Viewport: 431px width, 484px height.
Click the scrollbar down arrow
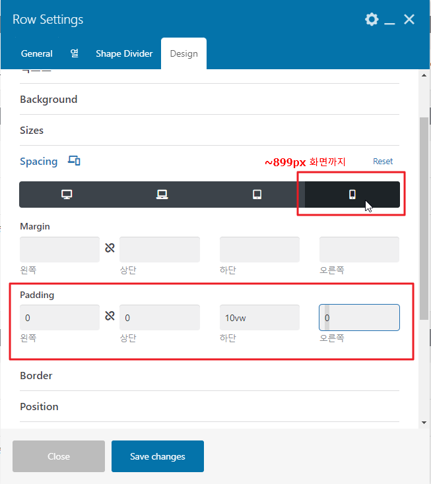pyautogui.click(x=424, y=423)
